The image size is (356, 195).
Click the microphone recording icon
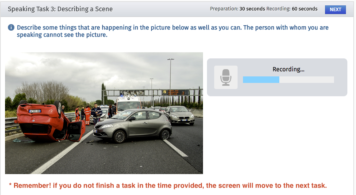click(226, 77)
